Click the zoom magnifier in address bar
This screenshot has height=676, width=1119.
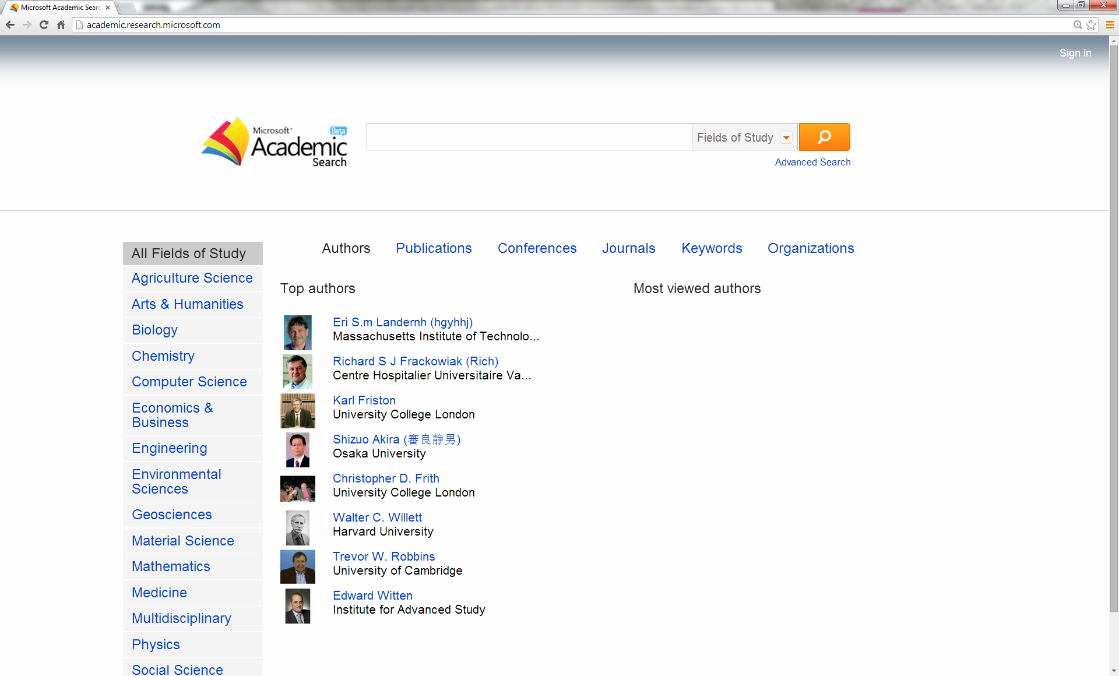pos(1078,24)
